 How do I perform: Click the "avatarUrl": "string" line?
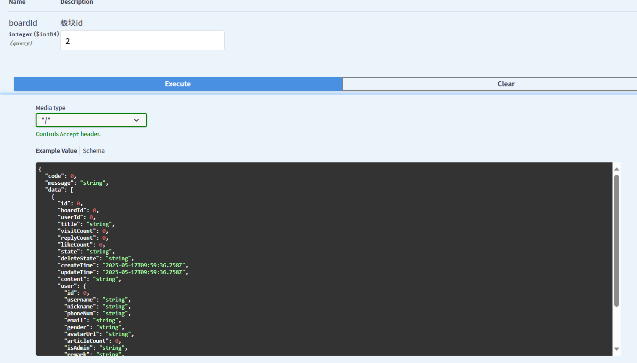99,334
